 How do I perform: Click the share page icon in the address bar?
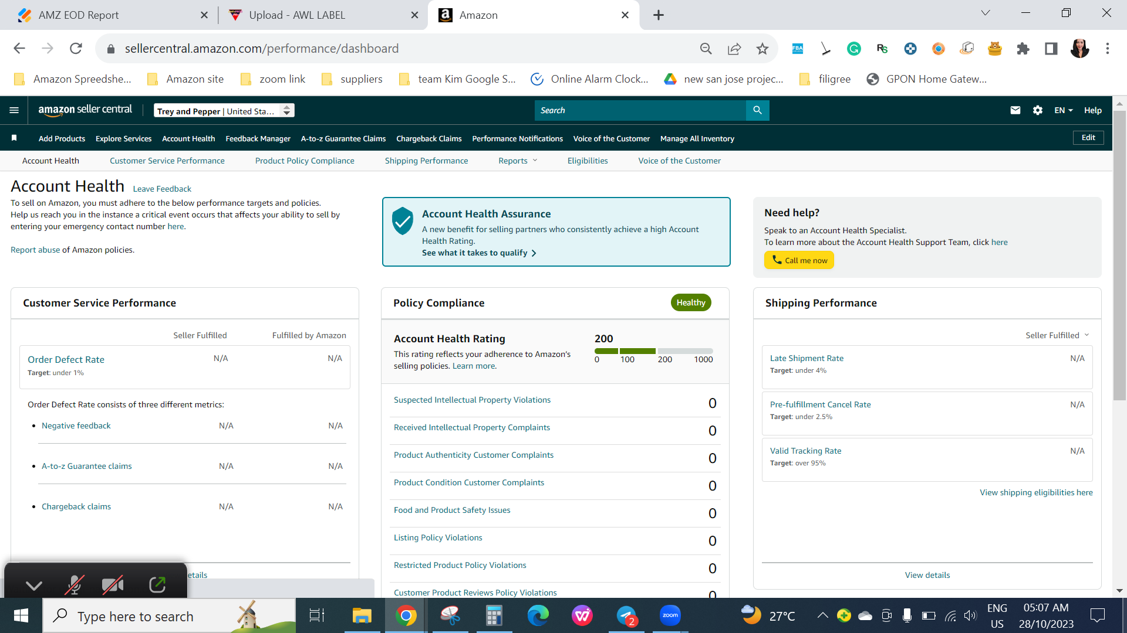(734, 49)
